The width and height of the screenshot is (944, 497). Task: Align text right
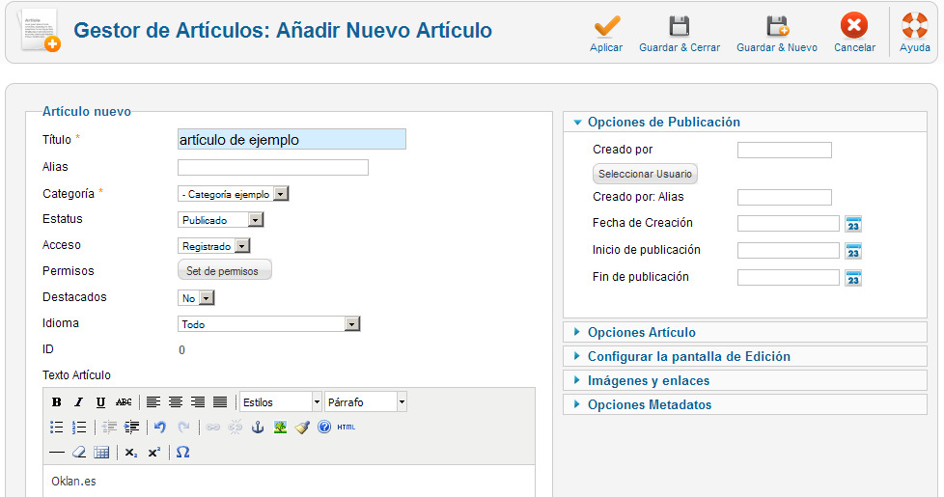click(198, 401)
